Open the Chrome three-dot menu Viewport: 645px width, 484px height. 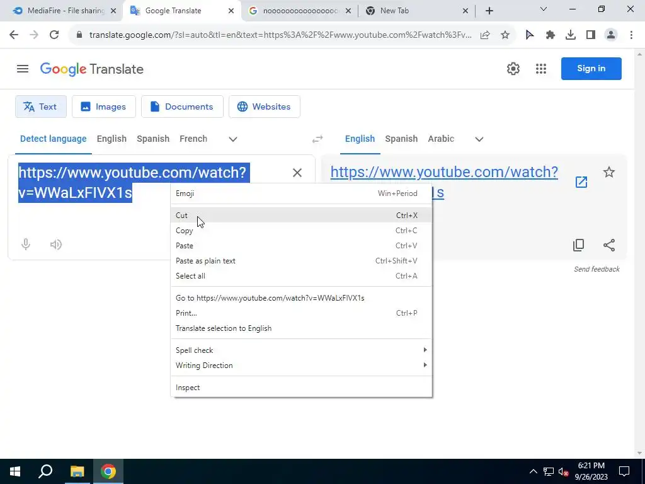631,35
